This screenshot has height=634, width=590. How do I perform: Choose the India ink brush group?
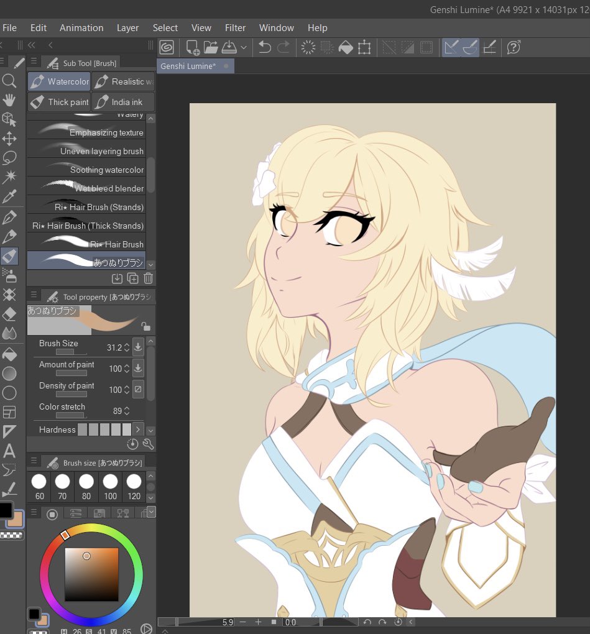(123, 102)
